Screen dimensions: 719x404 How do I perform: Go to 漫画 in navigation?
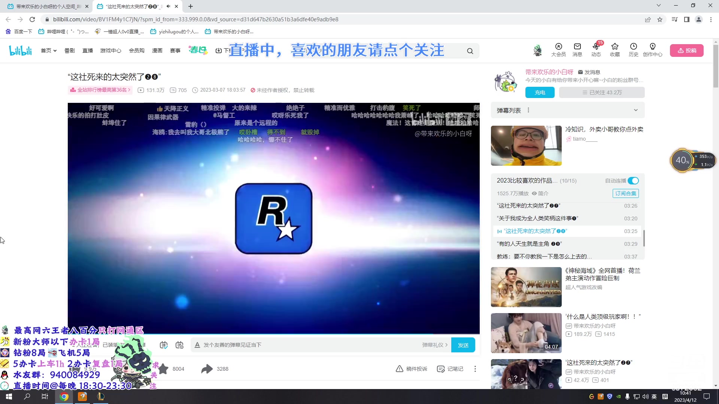[x=157, y=50]
